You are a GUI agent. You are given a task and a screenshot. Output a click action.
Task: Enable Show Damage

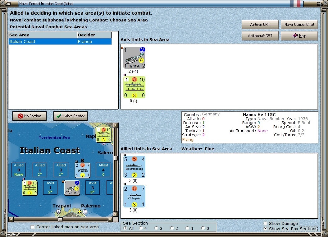pos(265,223)
